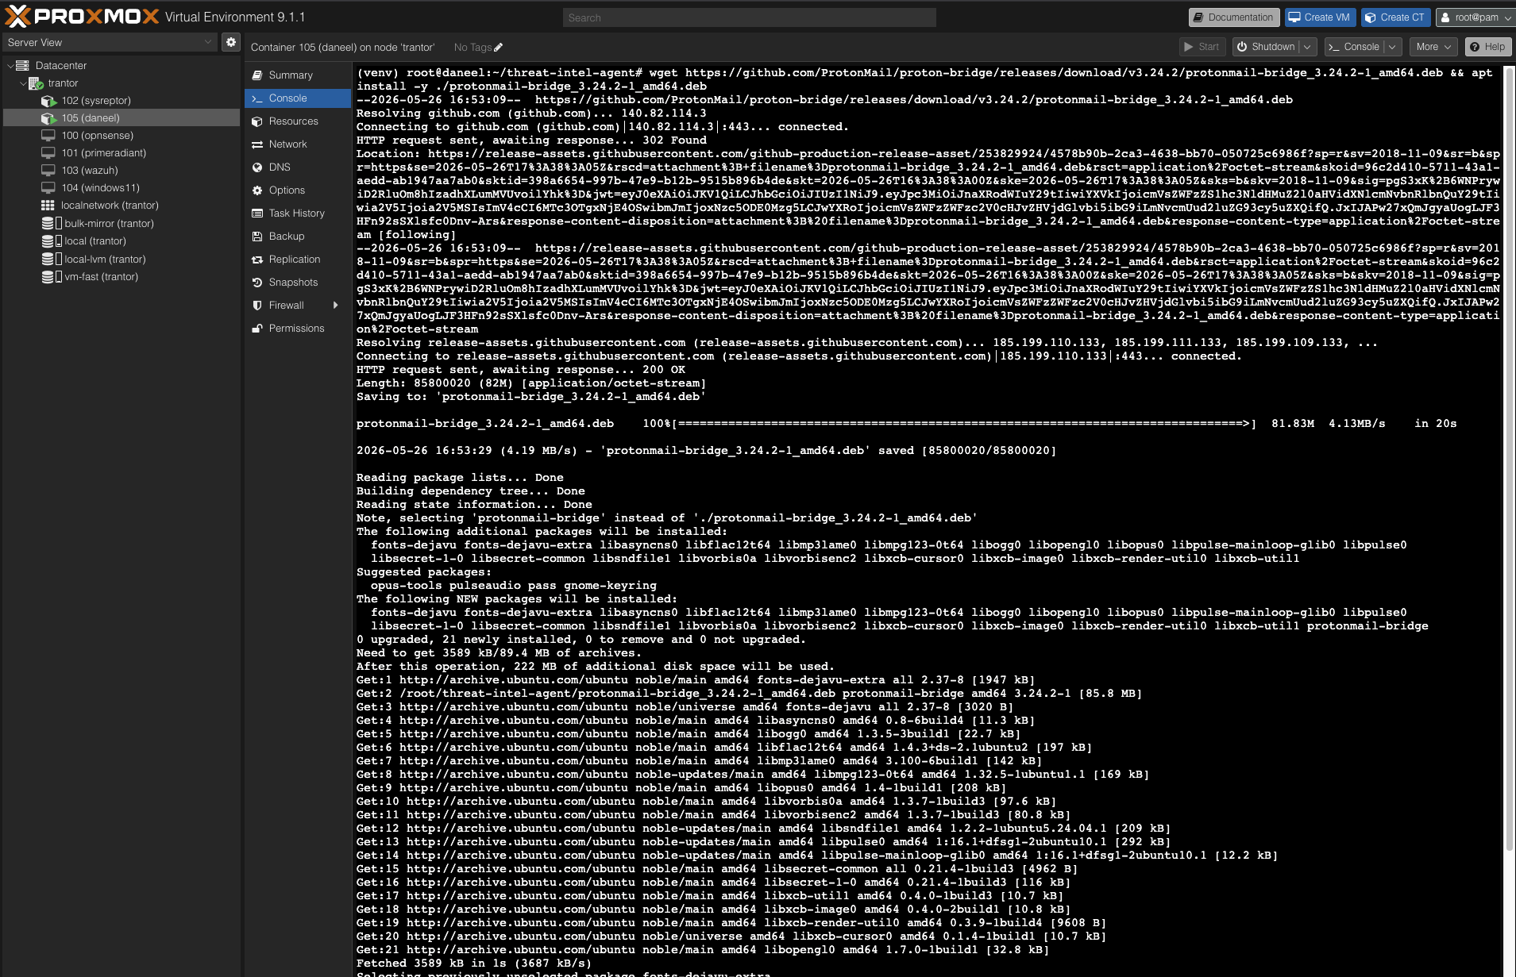Viewport: 1516px width, 977px height.
Task: Open the Console dropdown arrow
Action: click(1393, 47)
